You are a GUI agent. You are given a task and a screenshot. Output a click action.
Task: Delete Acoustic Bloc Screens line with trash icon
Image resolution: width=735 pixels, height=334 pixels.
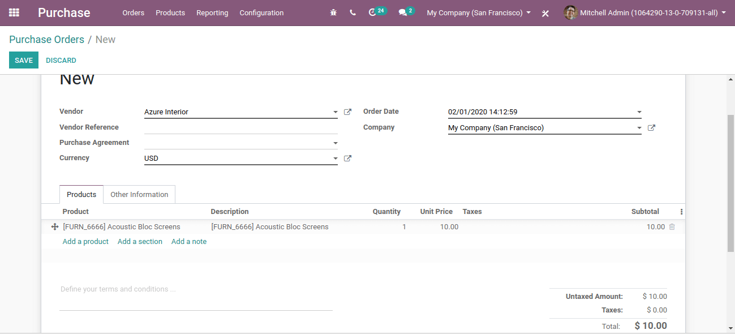click(672, 227)
